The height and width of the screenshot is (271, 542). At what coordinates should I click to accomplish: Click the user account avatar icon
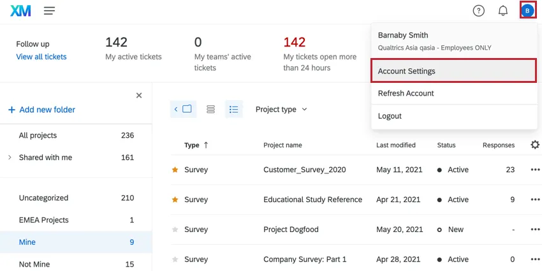tap(527, 11)
